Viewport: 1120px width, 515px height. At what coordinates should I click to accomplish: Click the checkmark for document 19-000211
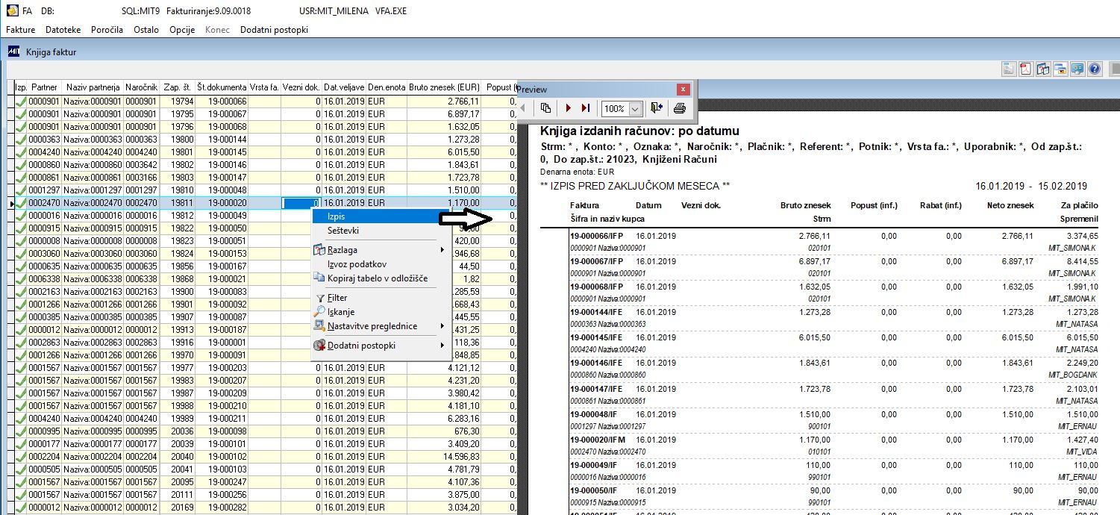click(22, 418)
